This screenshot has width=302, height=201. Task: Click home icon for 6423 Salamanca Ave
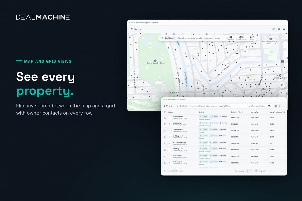pos(170,143)
